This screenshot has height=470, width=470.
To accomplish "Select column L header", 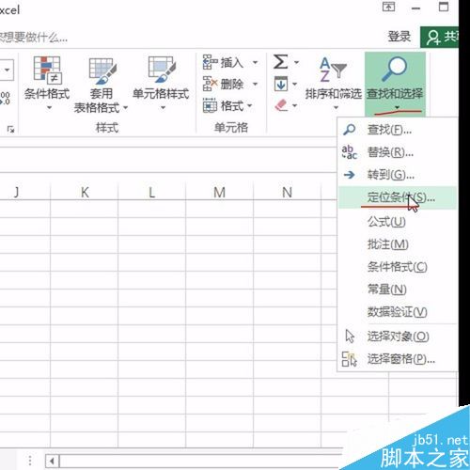I will point(152,192).
